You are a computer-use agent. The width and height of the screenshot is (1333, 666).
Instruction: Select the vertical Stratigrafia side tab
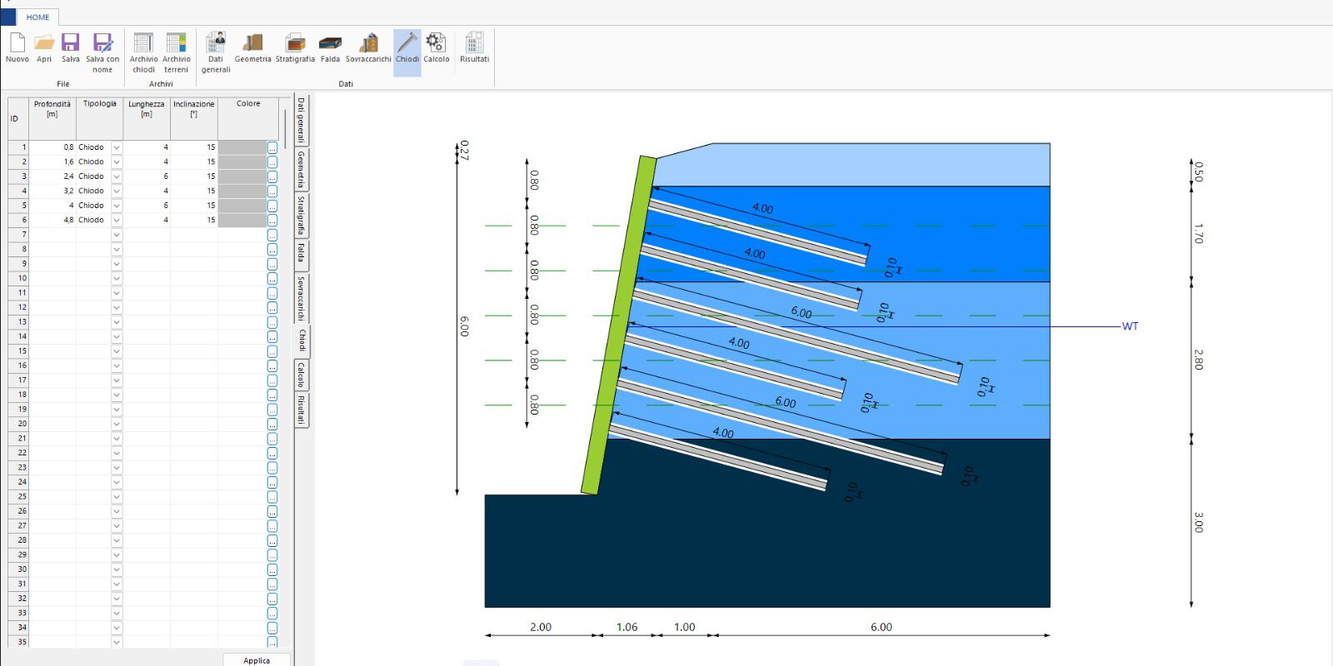click(x=302, y=216)
